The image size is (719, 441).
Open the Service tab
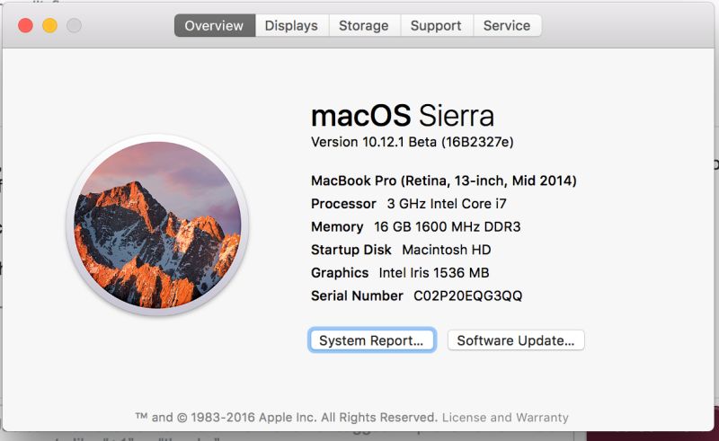[x=507, y=26]
